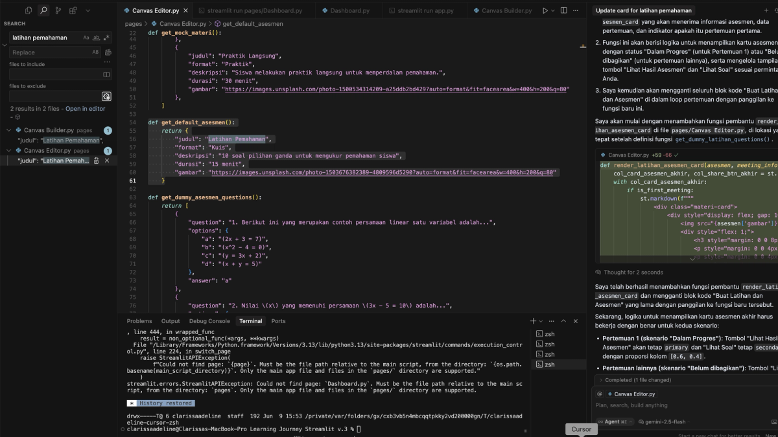Screen dimensions: 778x437
Task: Close the terminal panel
Action: click(575, 321)
